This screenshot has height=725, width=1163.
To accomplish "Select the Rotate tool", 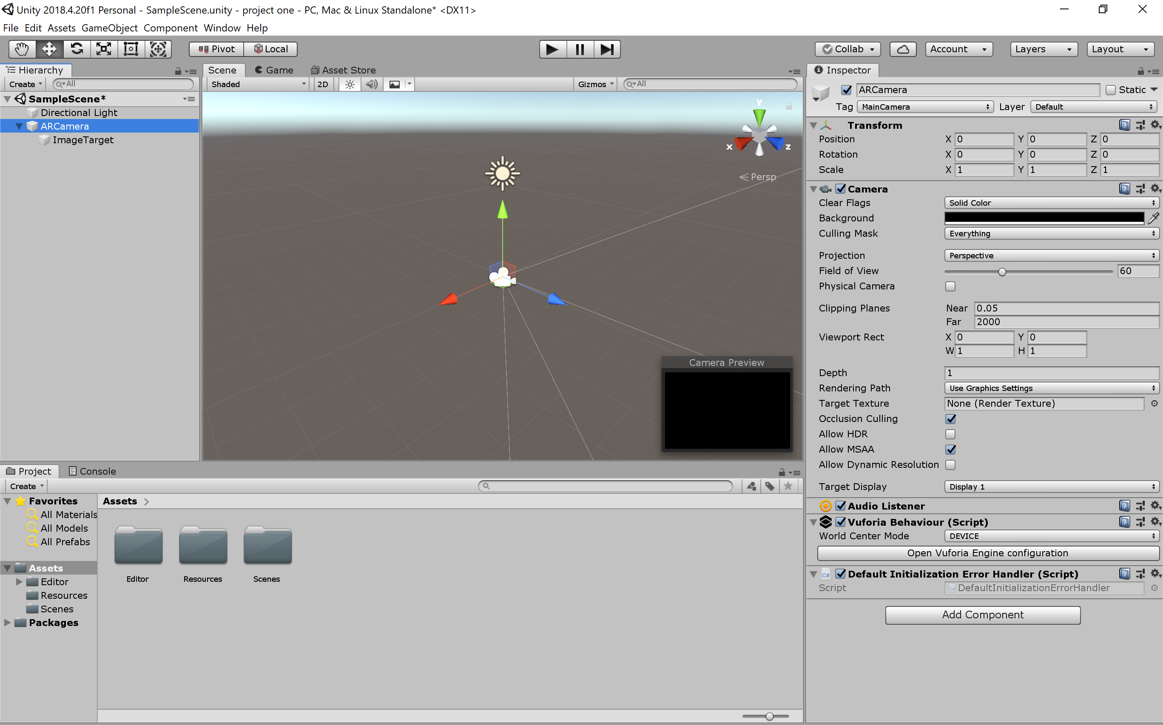I will click(x=77, y=49).
